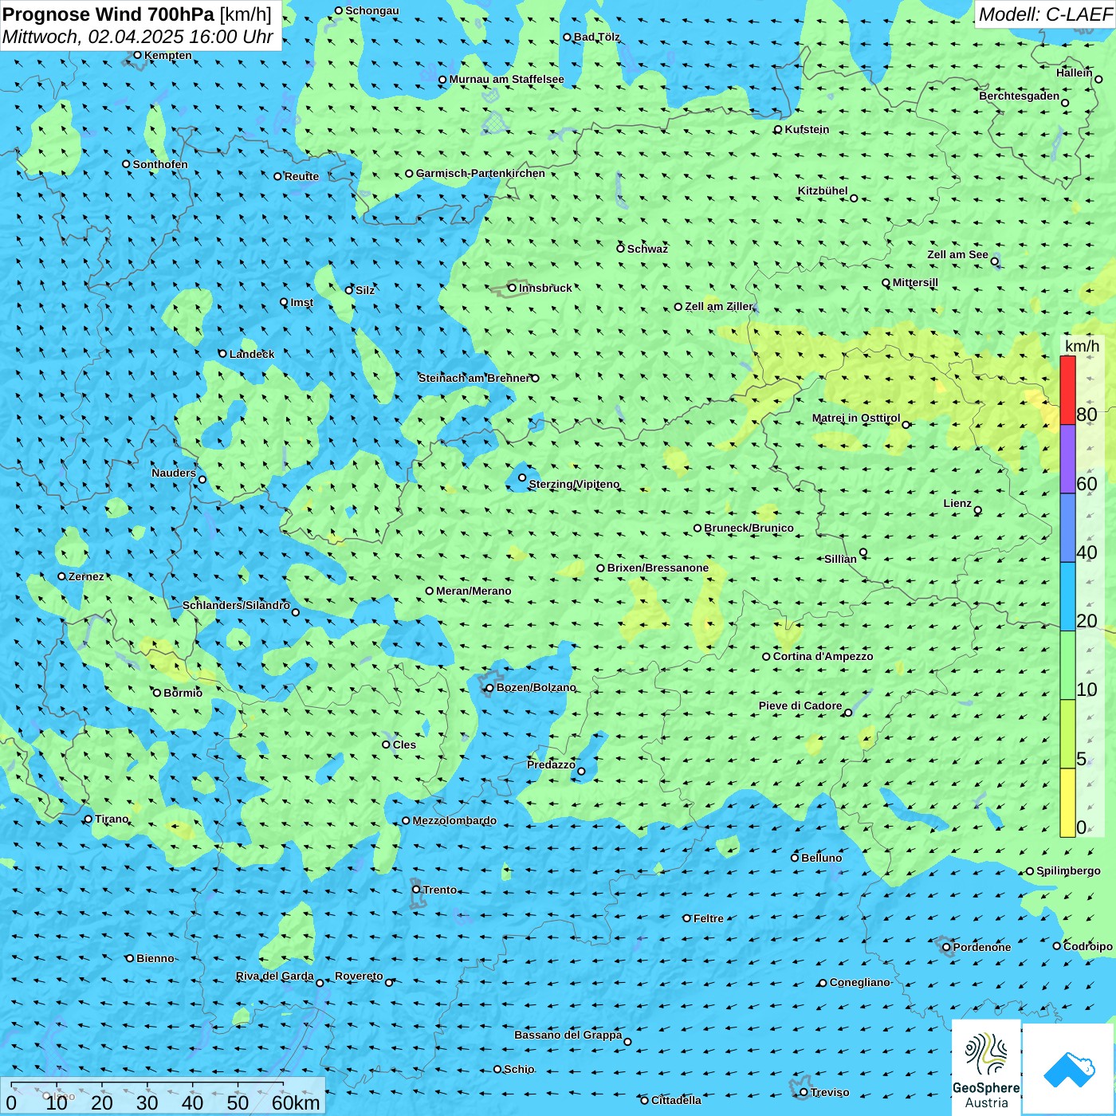This screenshot has width=1116, height=1116.
Task: Click the Mittersill city label
Action: 915,282
